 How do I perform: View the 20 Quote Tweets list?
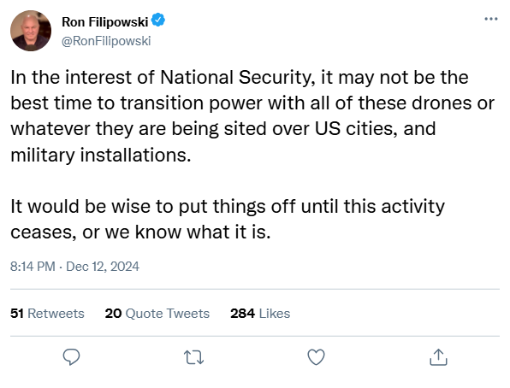(x=157, y=314)
